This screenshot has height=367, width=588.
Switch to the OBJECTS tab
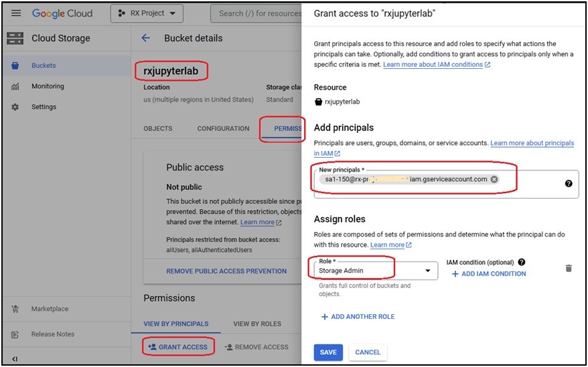[x=158, y=128]
